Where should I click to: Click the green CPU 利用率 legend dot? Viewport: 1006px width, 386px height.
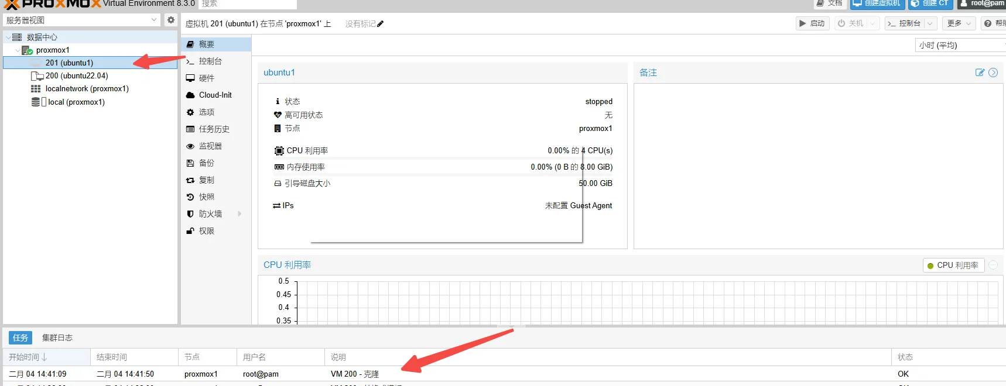pyautogui.click(x=930, y=266)
